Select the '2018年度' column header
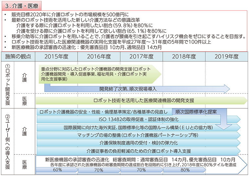Viewport: 249px width, 176px height. click(184, 56)
